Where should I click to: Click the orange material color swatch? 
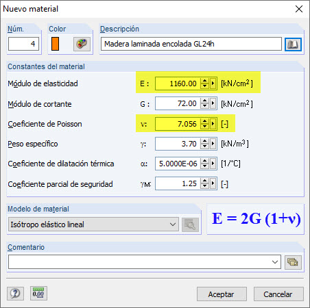(x=55, y=44)
